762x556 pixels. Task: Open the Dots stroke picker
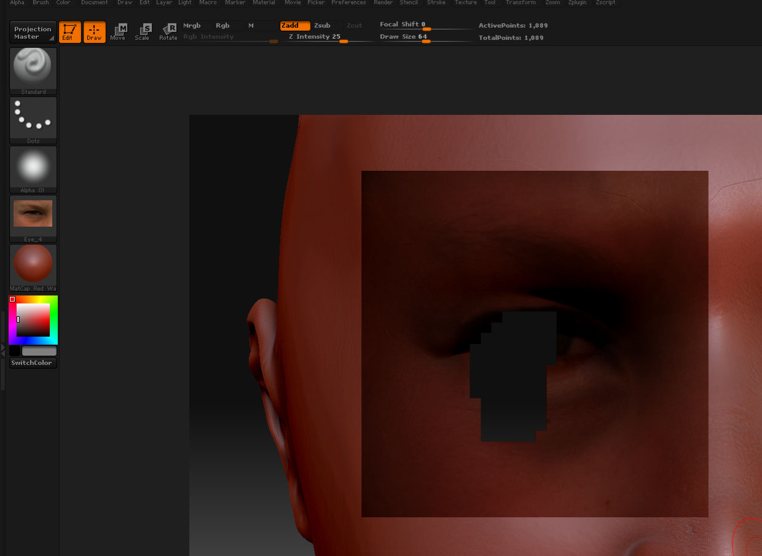[x=33, y=119]
